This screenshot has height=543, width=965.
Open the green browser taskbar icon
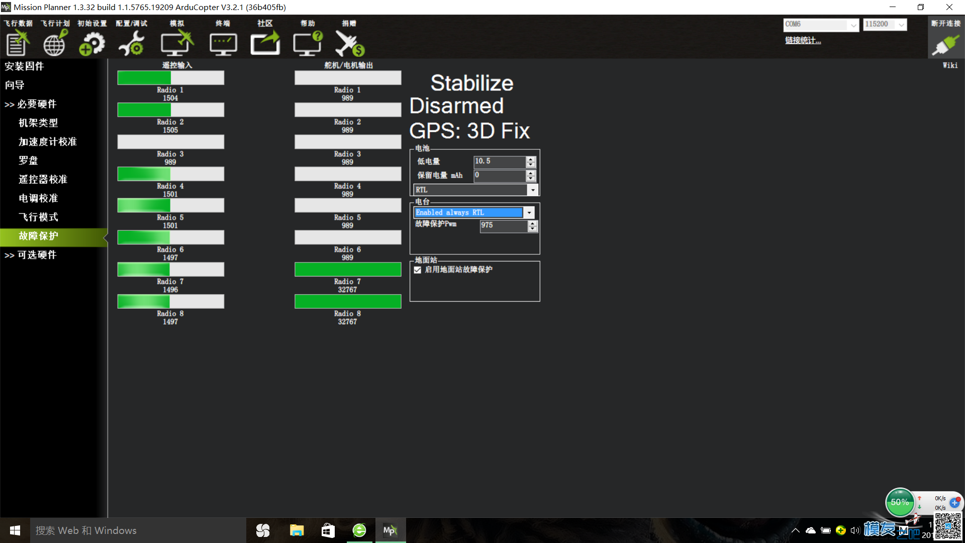[x=359, y=530]
